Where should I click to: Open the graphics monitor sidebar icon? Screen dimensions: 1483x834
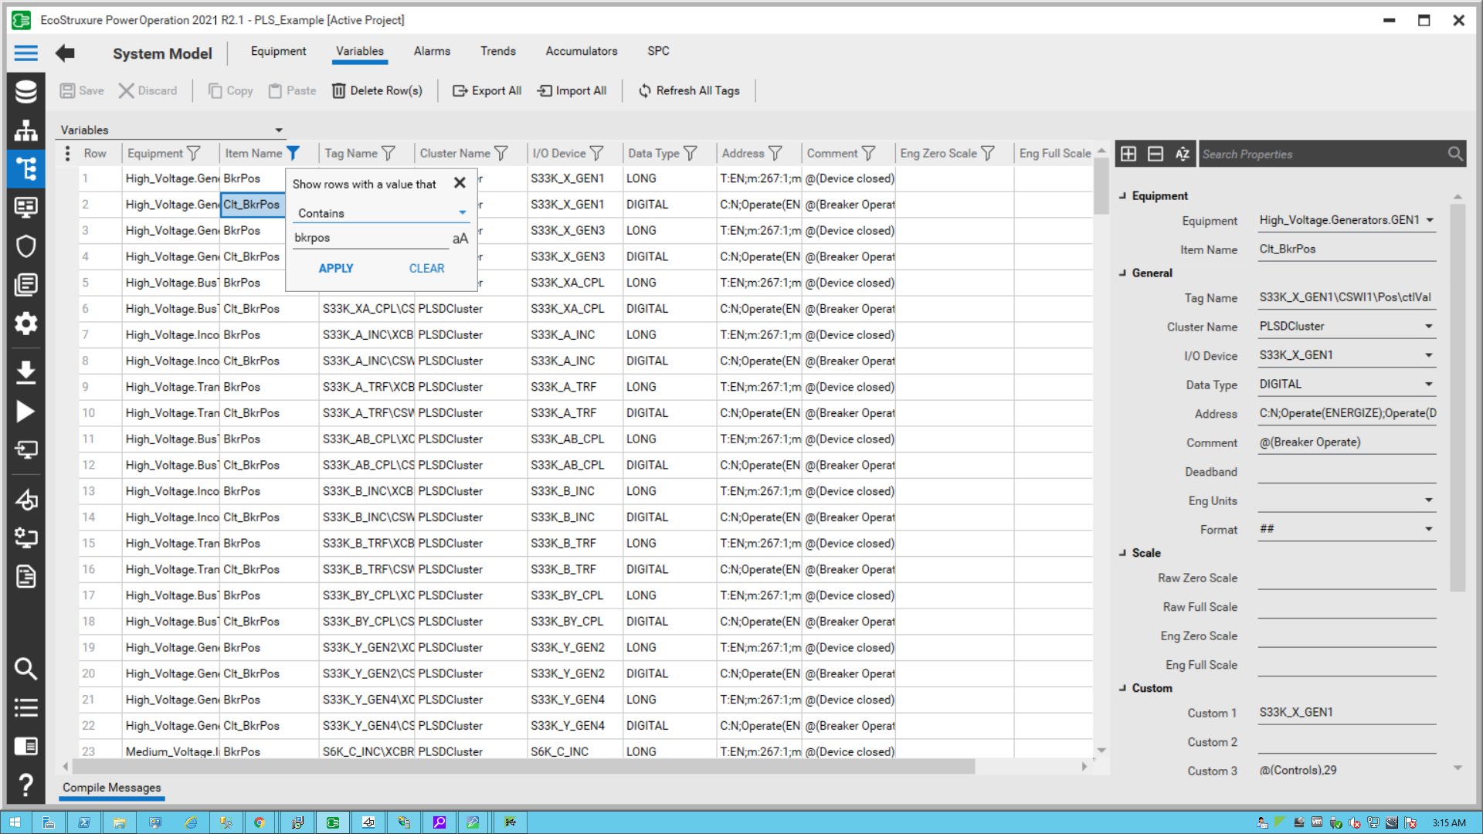(25, 207)
